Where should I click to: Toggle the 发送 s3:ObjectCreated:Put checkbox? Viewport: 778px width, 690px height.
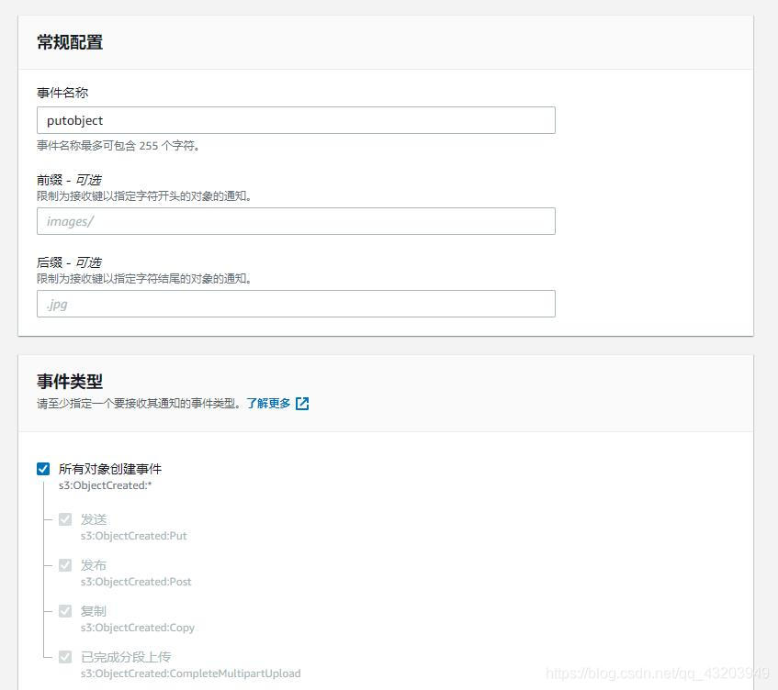click(65, 518)
